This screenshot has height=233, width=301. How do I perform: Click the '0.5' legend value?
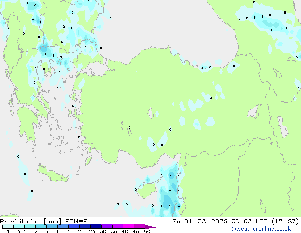(17, 231)
